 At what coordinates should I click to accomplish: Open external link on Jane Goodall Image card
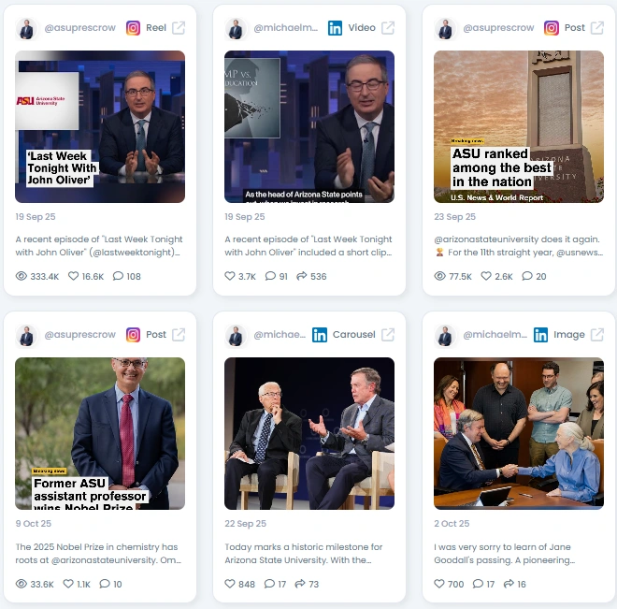597,335
